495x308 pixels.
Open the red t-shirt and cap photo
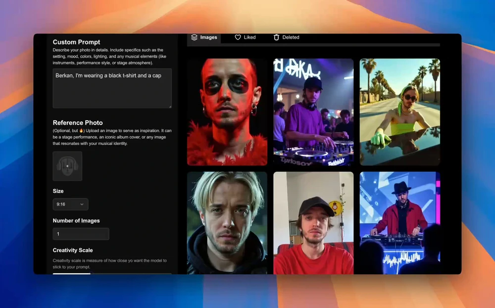[x=313, y=223]
